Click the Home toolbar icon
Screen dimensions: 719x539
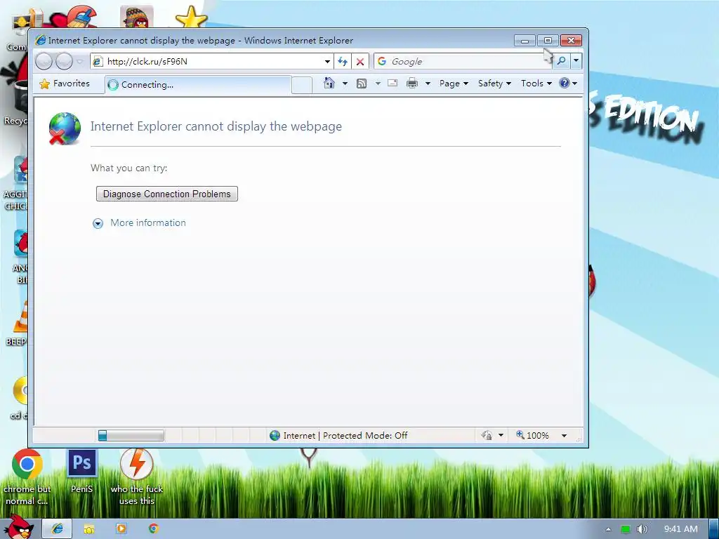point(329,83)
